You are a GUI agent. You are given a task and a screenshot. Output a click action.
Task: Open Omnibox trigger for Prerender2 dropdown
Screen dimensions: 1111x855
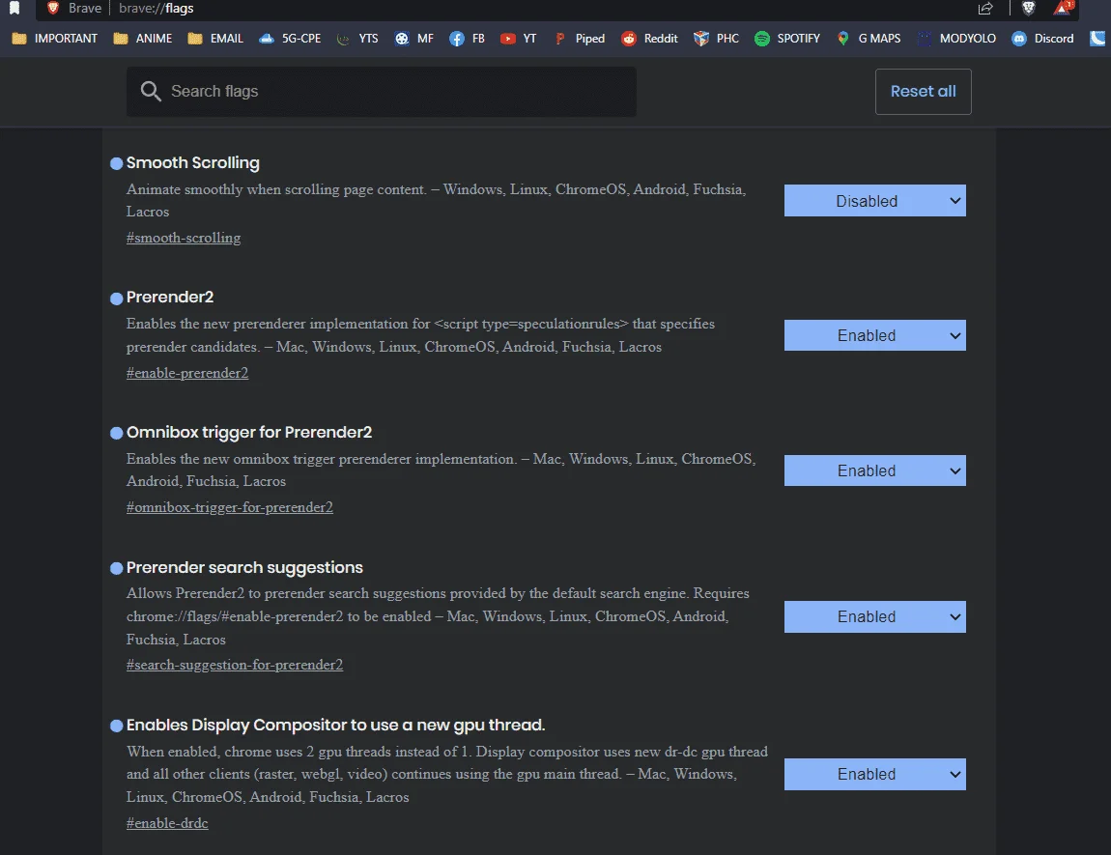click(874, 470)
